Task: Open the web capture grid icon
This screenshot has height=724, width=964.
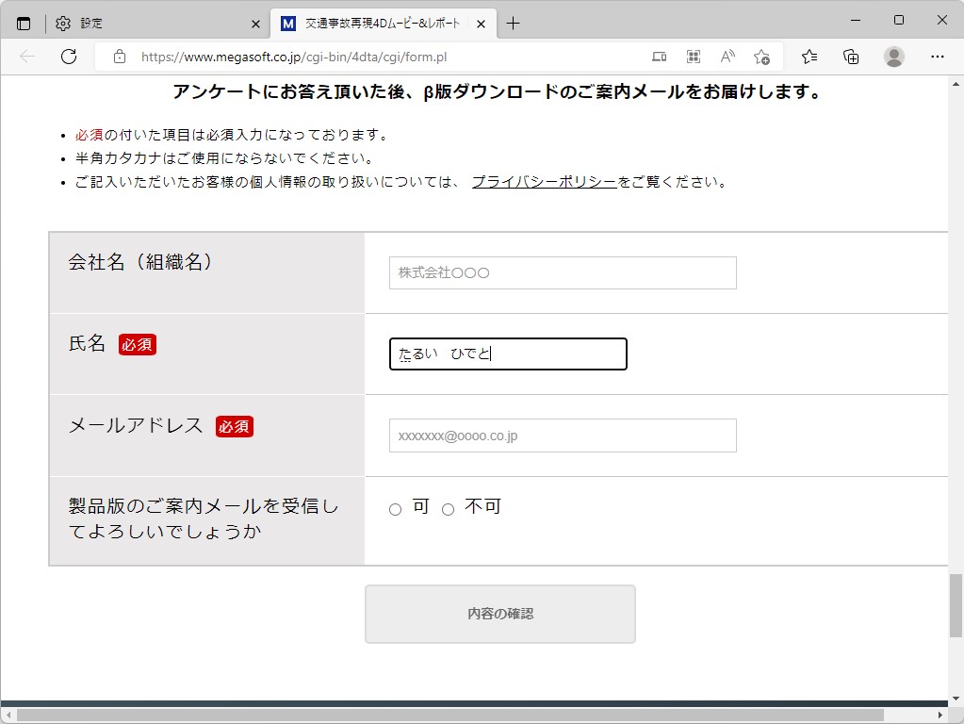Action: click(693, 56)
